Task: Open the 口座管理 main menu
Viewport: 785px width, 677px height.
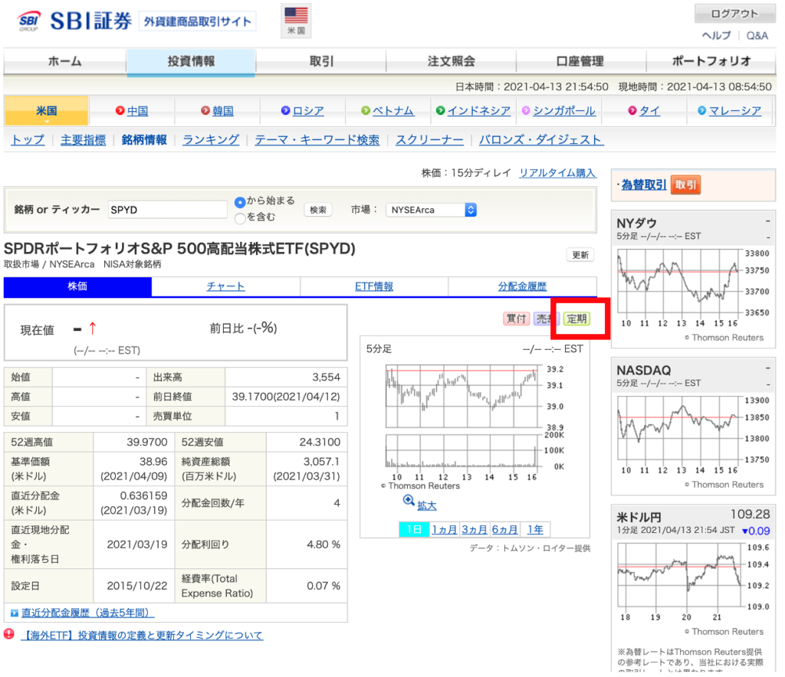Action: [x=581, y=61]
